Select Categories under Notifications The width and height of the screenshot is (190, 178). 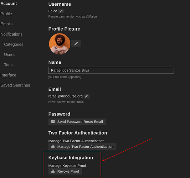point(14,44)
